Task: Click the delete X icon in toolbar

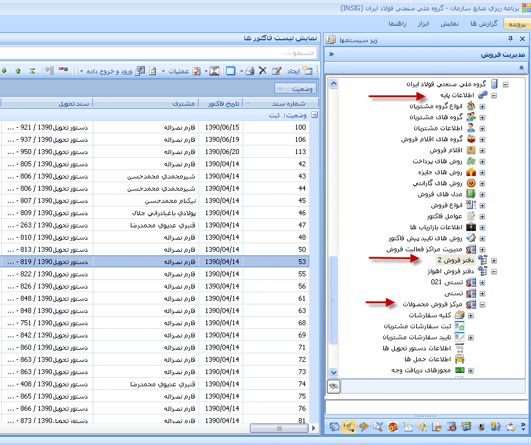Action: point(263,71)
